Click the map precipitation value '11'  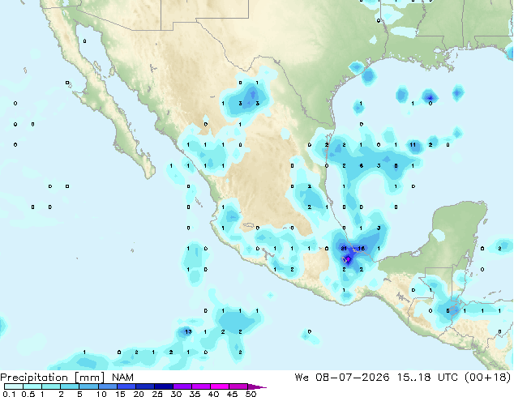pyautogui.click(x=413, y=144)
